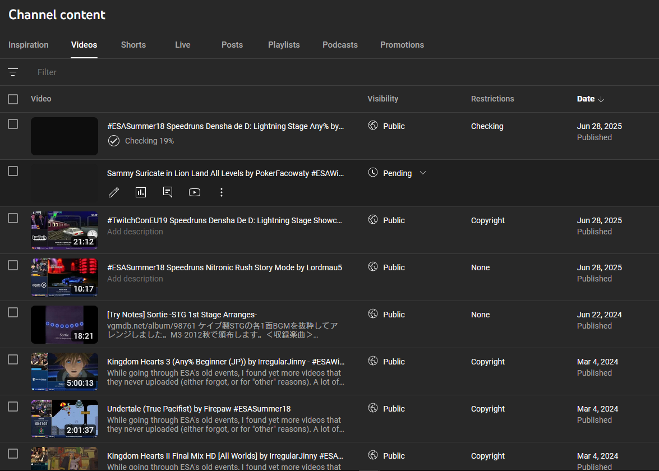
Task: Select checkbox for Kingdom Hearts 3 video
Action: tap(13, 359)
